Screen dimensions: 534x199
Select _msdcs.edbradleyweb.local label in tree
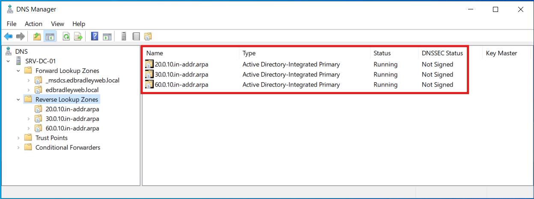coord(83,80)
